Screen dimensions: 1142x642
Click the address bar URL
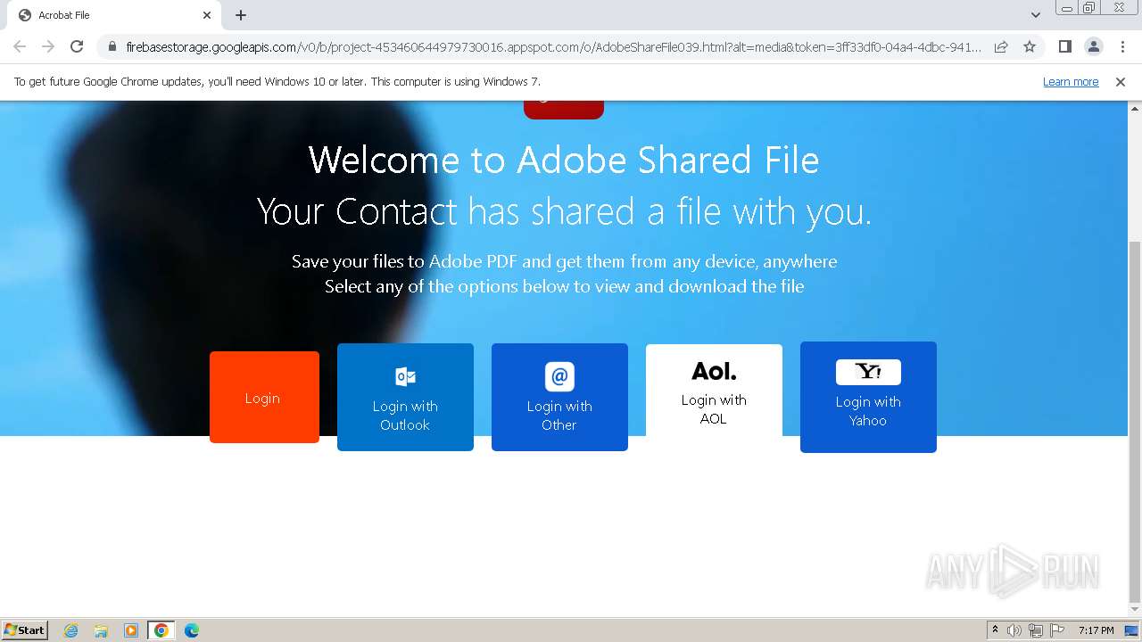coord(553,46)
